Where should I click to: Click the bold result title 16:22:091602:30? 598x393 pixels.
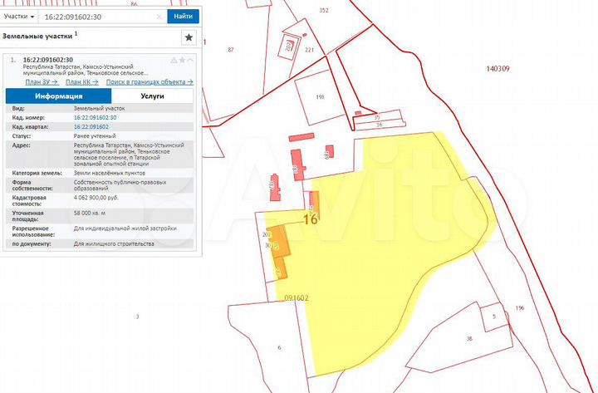point(48,60)
